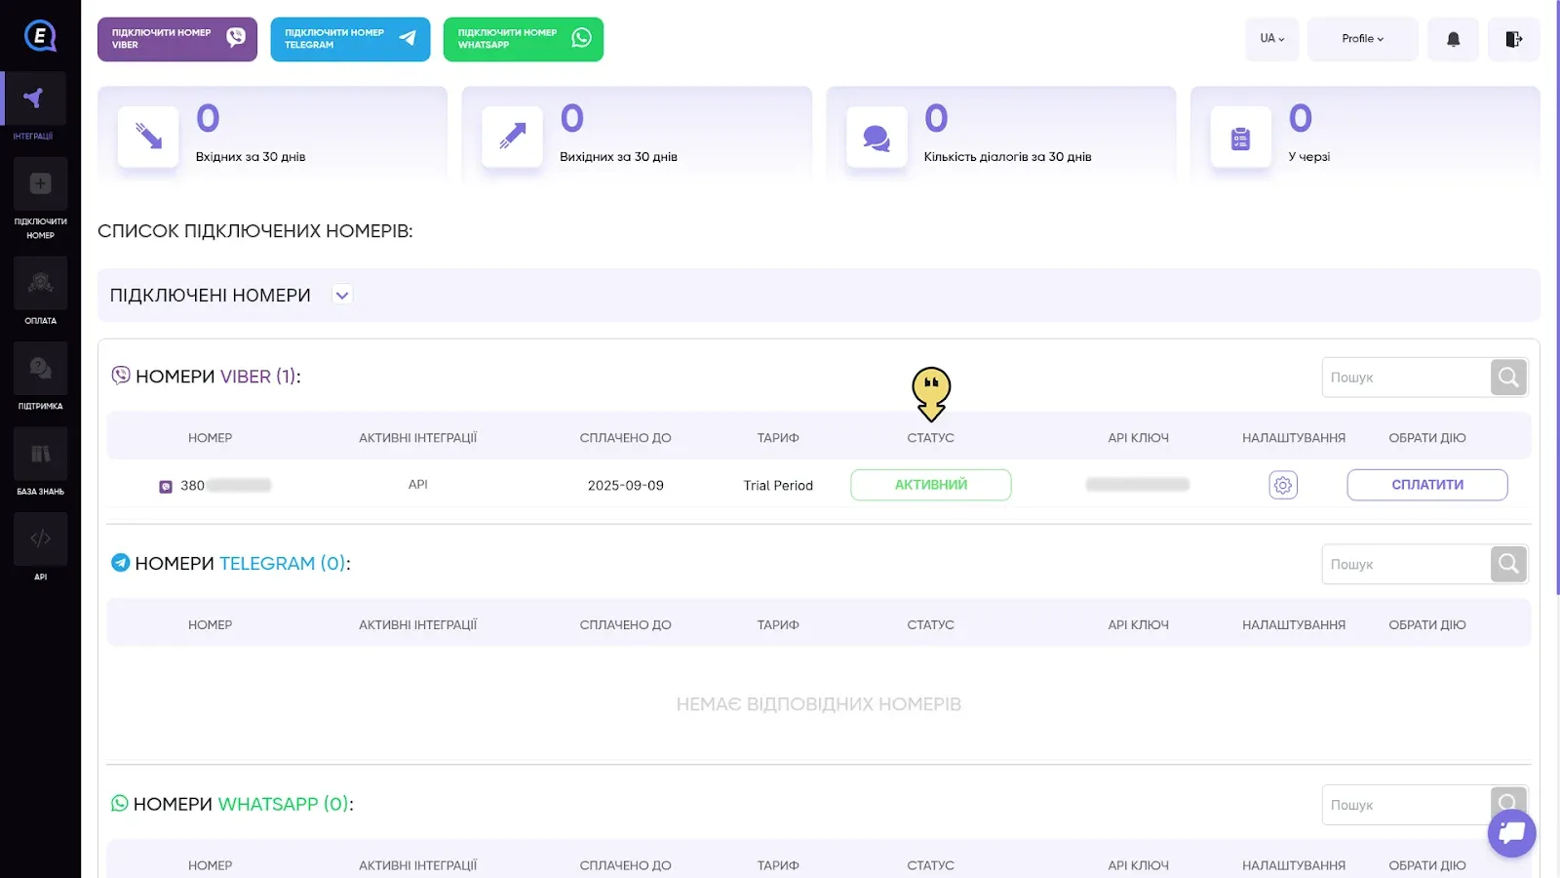This screenshot has height=878, width=1560.
Task: Click the СПЛАЧЕНО ДО header in Viber table
Action: pos(626,438)
